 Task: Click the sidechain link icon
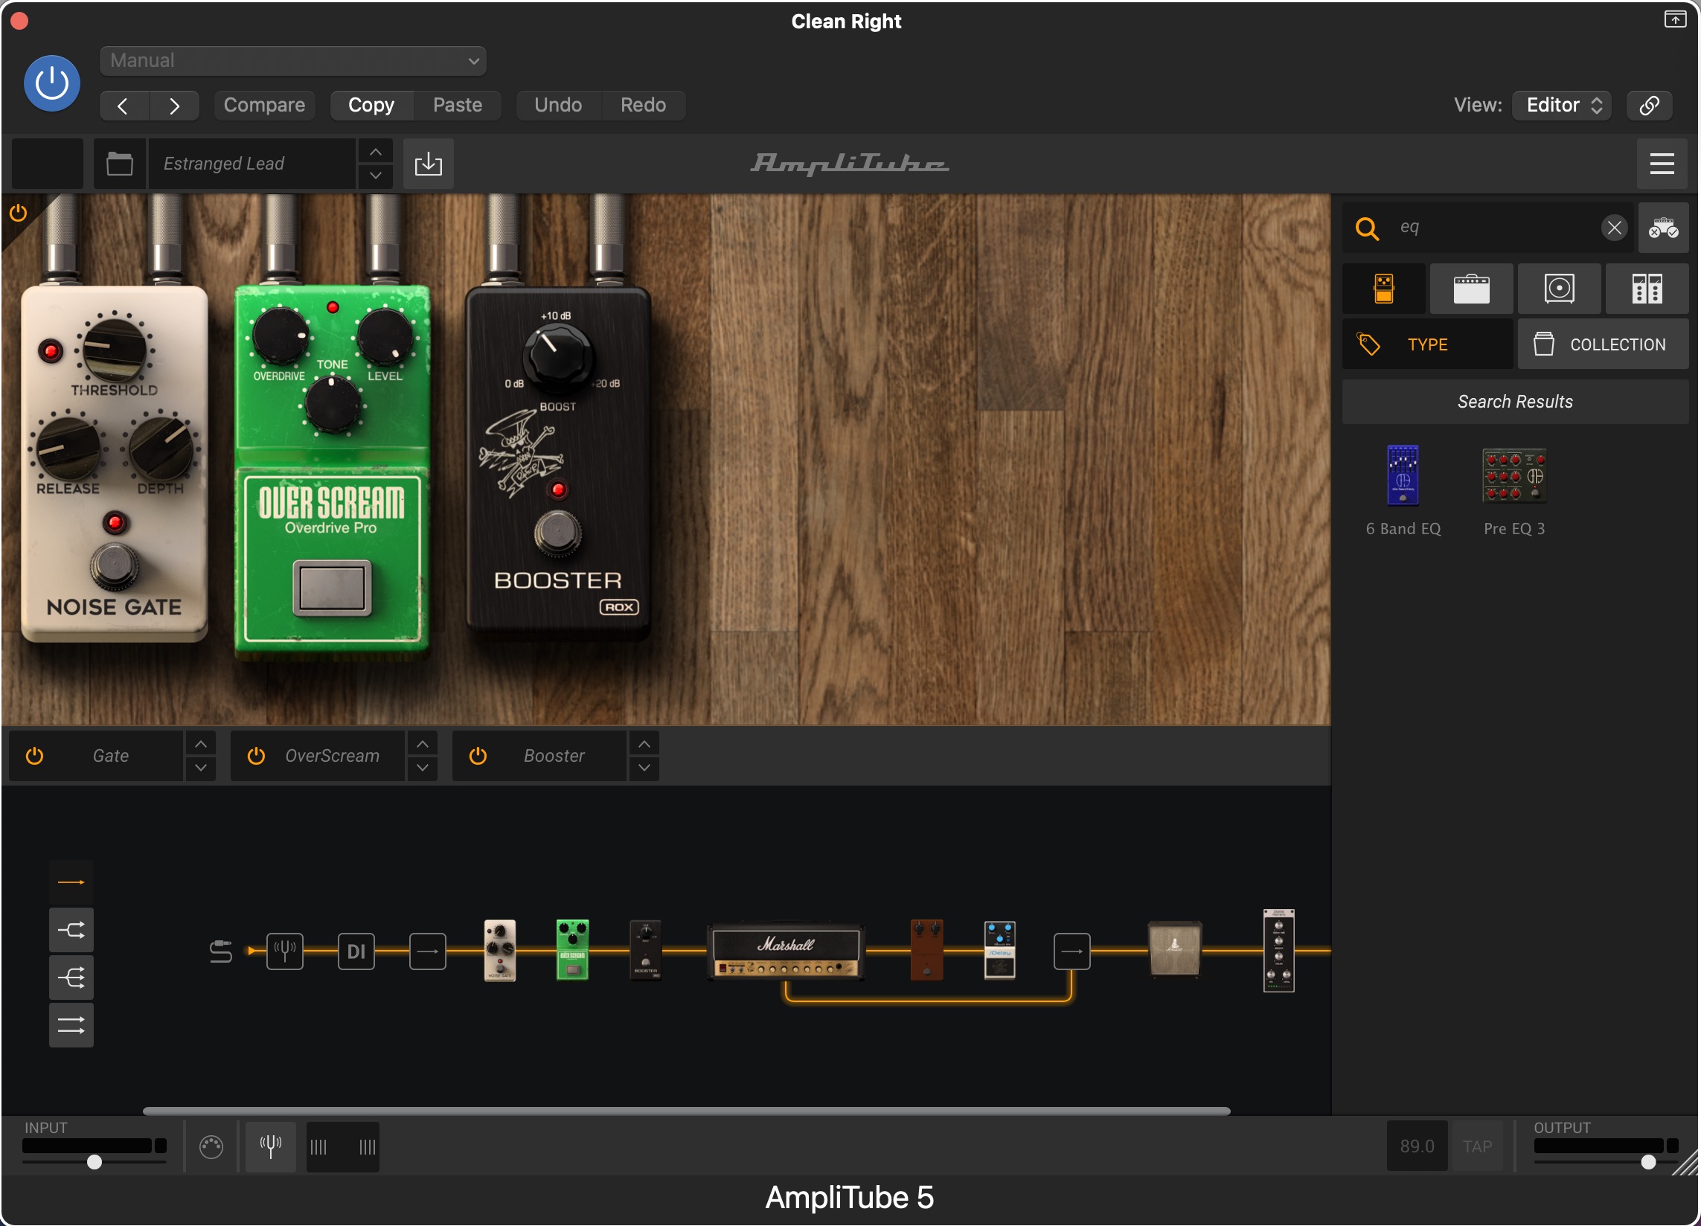tap(1648, 105)
